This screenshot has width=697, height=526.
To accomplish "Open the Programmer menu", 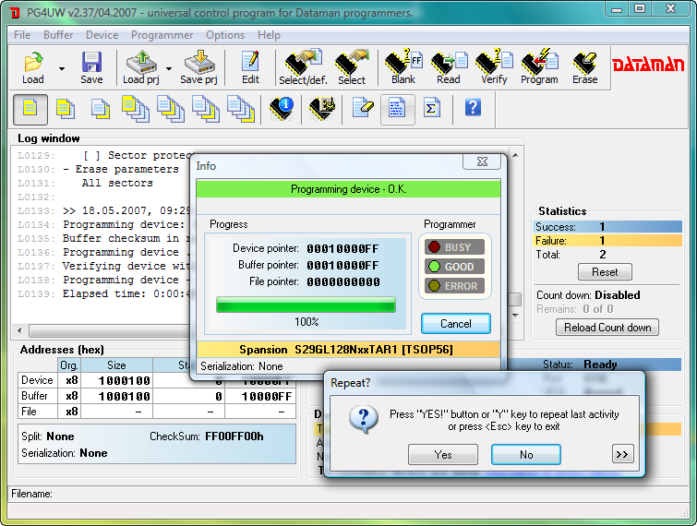I will click(x=162, y=35).
